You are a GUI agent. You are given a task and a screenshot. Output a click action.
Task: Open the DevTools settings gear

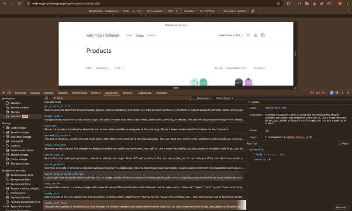337,93
